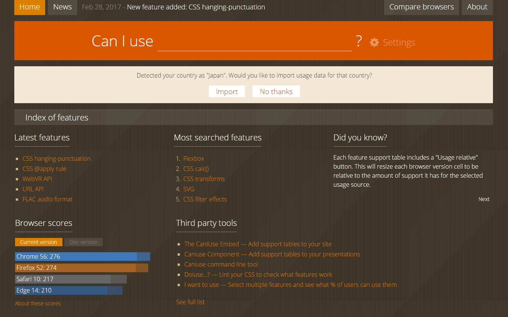Select the Browser scores heading
The height and width of the screenshot is (317, 508).
click(44, 223)
